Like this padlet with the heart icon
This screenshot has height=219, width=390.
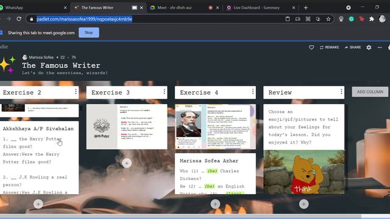point(311,47)
